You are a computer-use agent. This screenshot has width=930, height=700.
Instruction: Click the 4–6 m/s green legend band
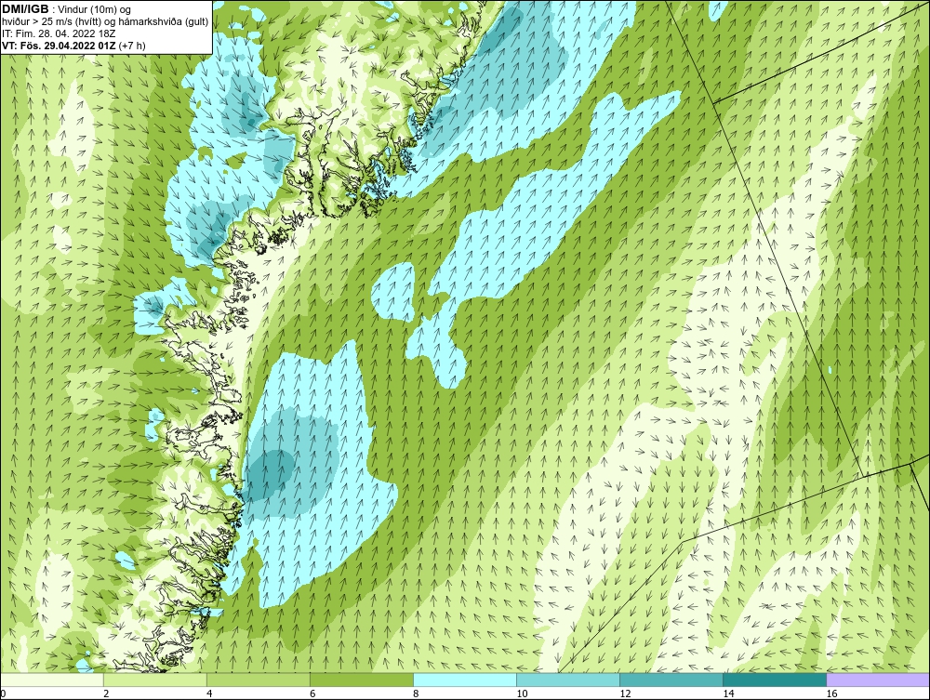click(x=258, y=680)
